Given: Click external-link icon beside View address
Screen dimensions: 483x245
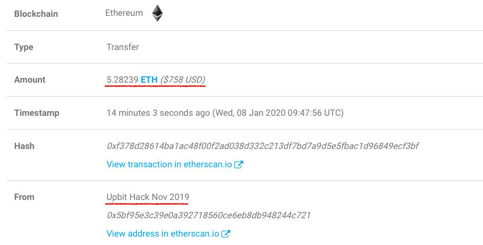Looking at the screenshot, I should click(x=225, y=234).
